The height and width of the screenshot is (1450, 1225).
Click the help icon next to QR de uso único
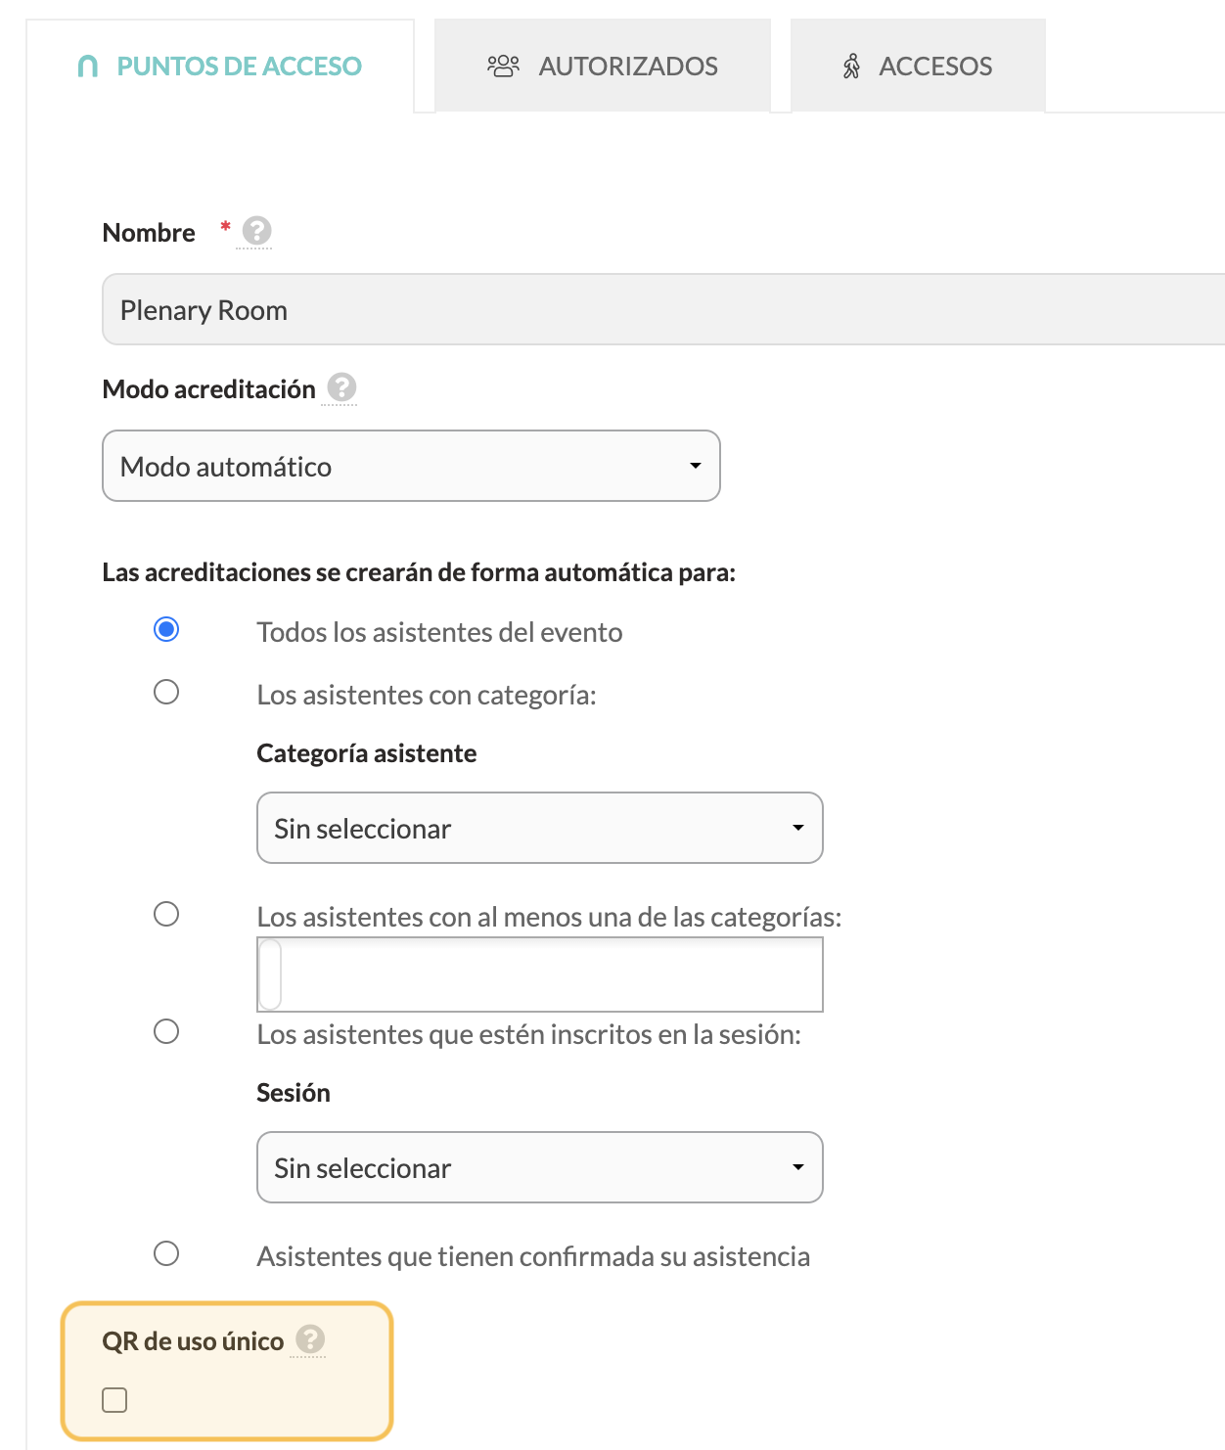click(310, 1339)
